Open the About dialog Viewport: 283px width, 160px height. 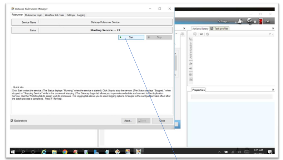click(x=128, y=121)
